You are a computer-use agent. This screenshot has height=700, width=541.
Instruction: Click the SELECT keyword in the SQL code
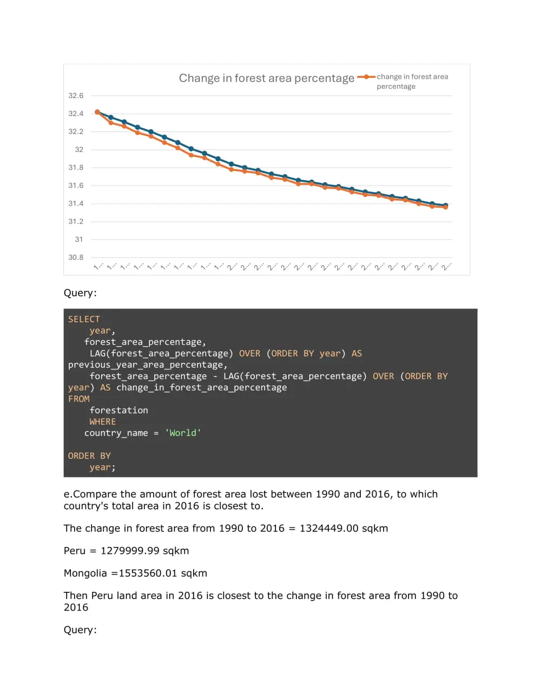point(84,319)
